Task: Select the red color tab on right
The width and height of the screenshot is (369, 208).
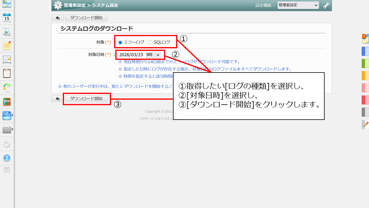Action: pos(366,100)
